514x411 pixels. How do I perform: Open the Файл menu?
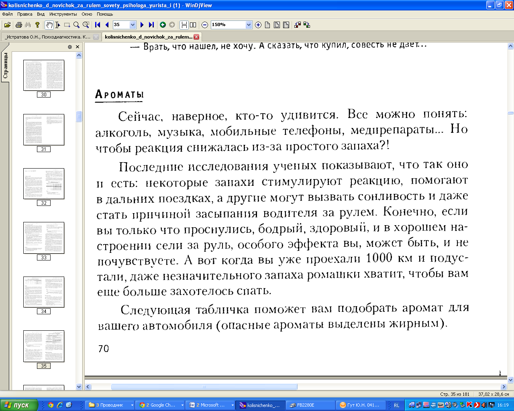tap(7, 14)
